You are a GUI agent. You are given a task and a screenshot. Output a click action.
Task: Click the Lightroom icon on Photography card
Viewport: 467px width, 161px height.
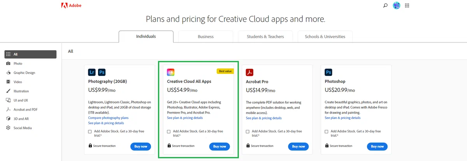[92, 72]
